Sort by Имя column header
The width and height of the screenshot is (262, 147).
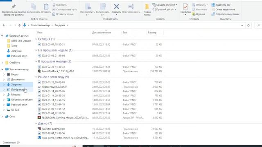click(x=40, y=33)
